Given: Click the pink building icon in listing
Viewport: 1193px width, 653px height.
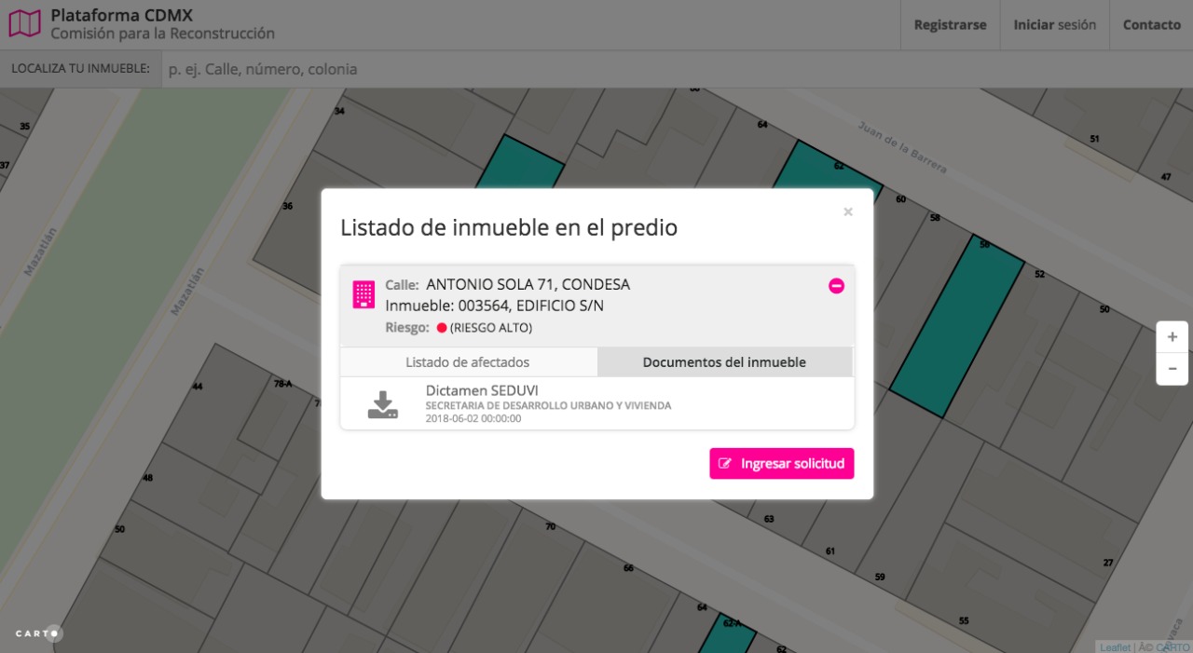Looking at the screenshot, I should (x=363, y=294).
